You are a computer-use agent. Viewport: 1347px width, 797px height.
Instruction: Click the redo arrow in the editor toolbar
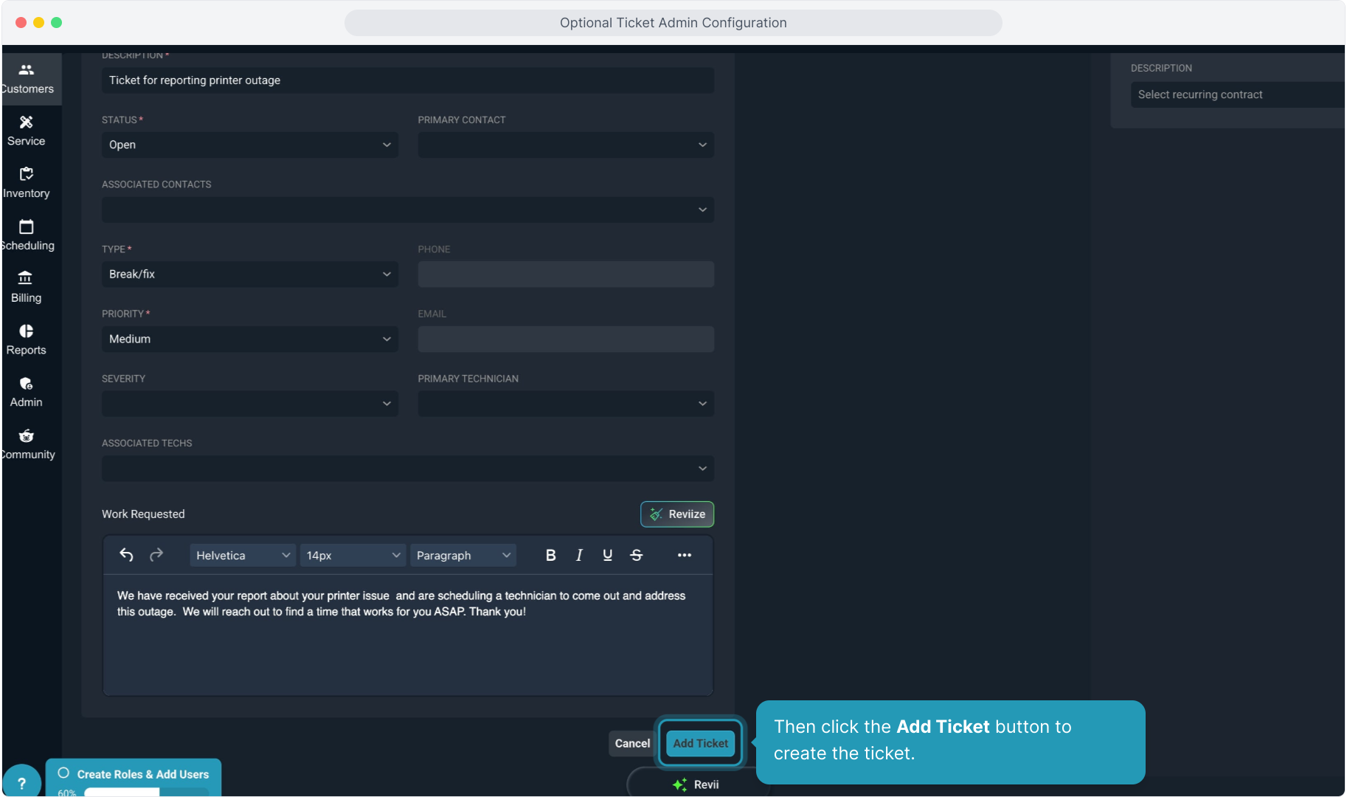coord(156,555)
